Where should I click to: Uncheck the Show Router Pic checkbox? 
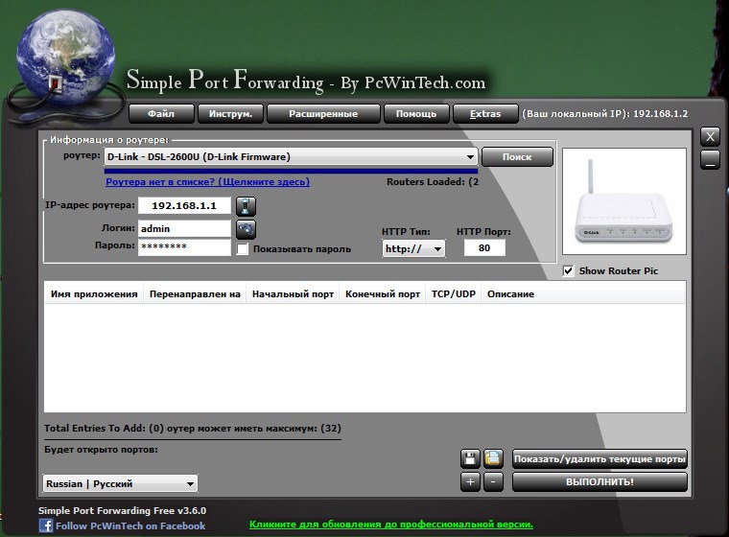click(x=569, y=271)
